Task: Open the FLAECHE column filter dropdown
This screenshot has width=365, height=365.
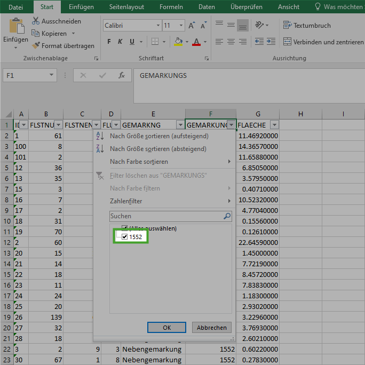Action: pos(274,125)
